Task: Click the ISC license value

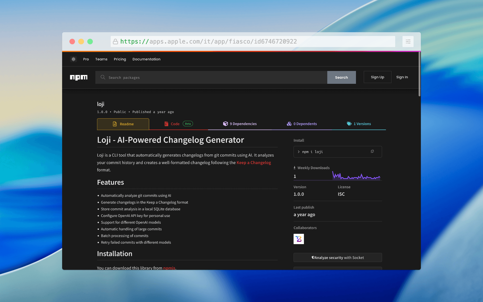Action: coord(341,194)
